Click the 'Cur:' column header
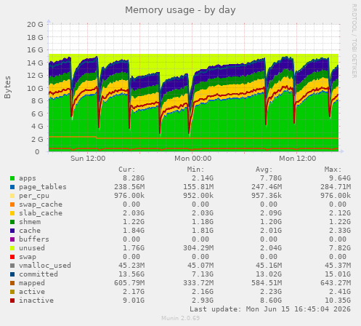The height and width of the screenshot is (326, 361). click(x=127, y=170)
